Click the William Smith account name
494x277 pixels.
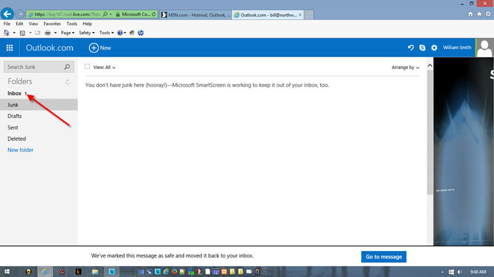click(457, 47)
